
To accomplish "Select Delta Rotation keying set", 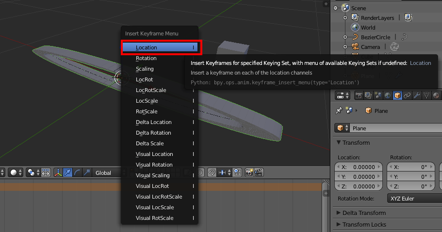I will pyautogui.click(x=160, y=133).
